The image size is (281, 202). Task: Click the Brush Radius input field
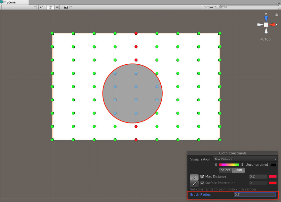click(255, 195)
